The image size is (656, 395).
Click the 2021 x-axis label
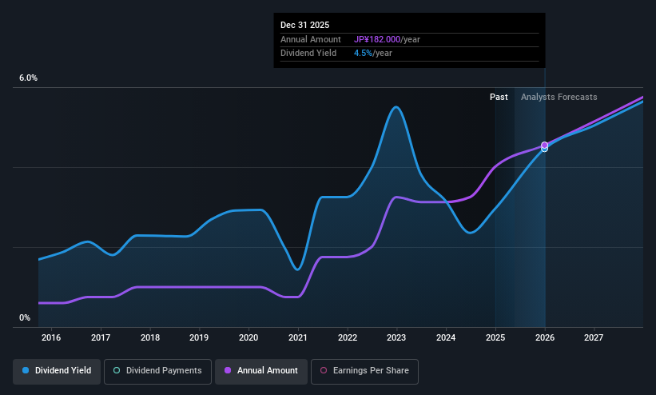(x=297, y=337)
